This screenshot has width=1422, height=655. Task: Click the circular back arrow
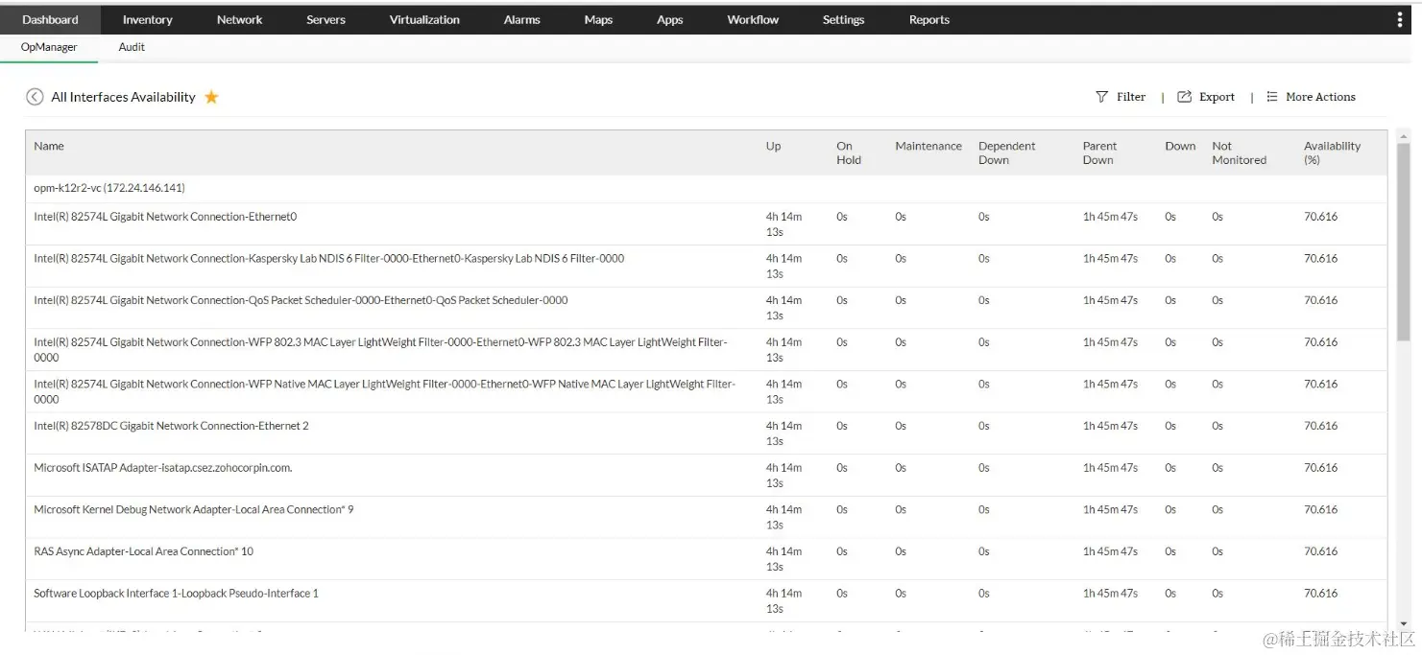pyautogui.click(x=34, y=96)
